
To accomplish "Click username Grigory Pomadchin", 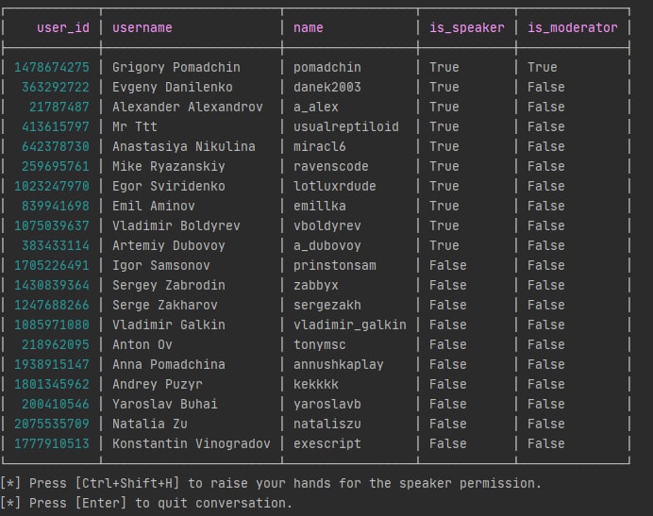I will [x=176, y=67].
